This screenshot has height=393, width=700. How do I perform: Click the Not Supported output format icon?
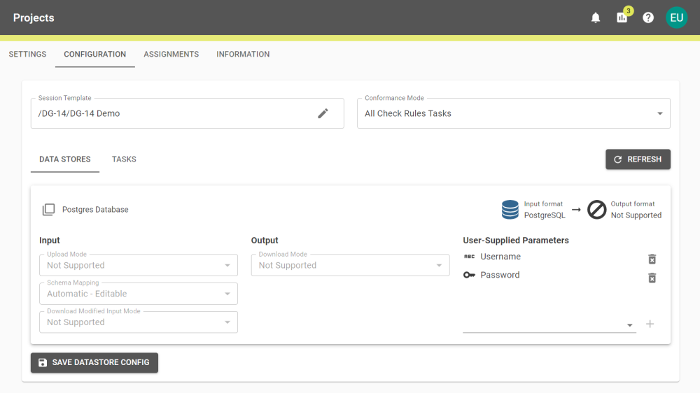click(596, 209)
